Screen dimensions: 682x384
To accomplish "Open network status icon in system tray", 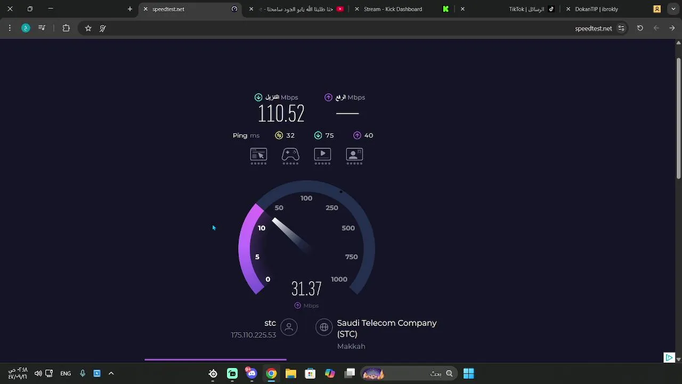I will (49, 373).
